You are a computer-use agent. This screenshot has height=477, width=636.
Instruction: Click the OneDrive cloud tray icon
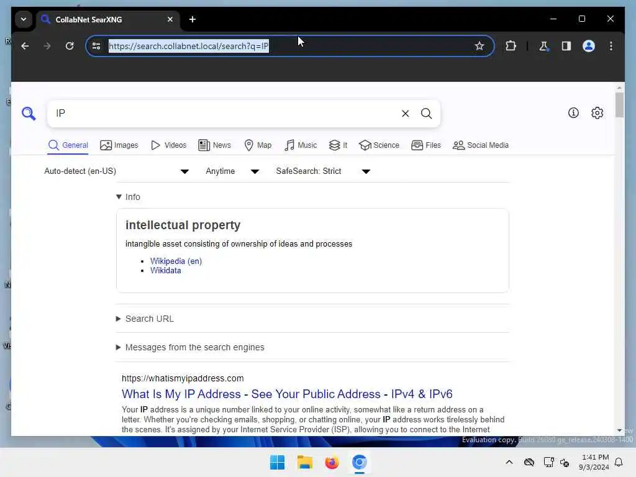(529, 462)
